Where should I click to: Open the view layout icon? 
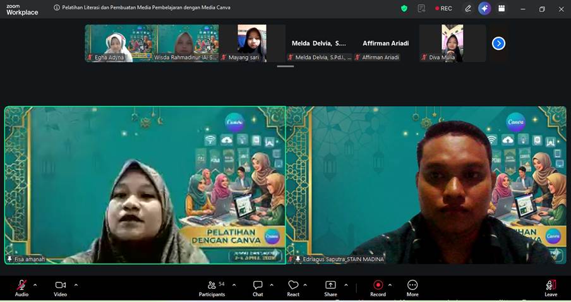coord(502,8)
